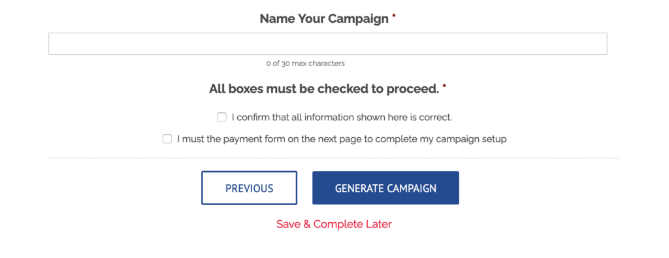This screenshot has height=258, width=669.
Task: Click the 'I must the payment form' label text
Action: pyautogui.click(x=342, y=138)
